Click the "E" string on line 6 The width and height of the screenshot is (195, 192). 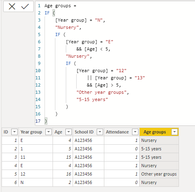tap(110, 42)
